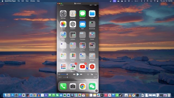Open the File menu
Viewport: 174px width, 98px height.
point(19,1)
